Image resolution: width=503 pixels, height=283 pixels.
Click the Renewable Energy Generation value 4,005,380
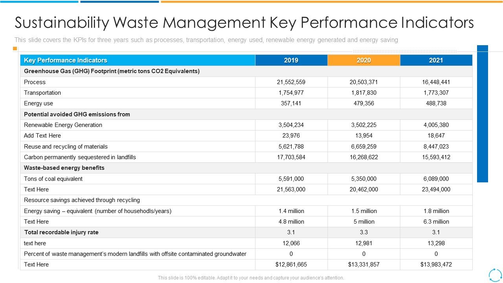pyautogui.click(x=436, y=125)
